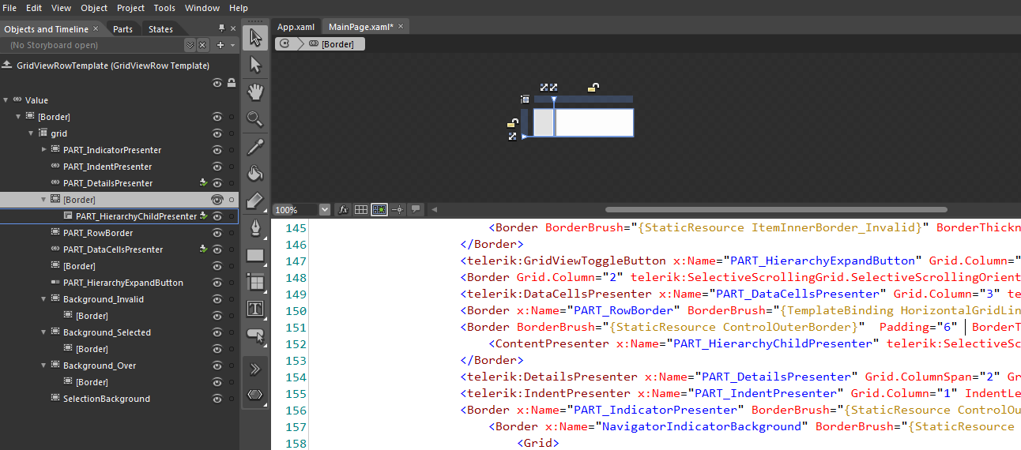This screenshot has height=450, width=1021.
Task: Toggle lock dot for PART_HierarchyExpandButton
Action: [x=232, y=283]
